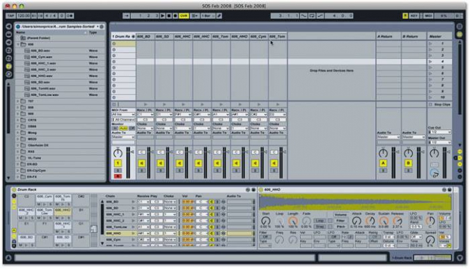Preview the 606_HHO drum pad play button
Screen dimensions: 470x269
click(63, 218)
